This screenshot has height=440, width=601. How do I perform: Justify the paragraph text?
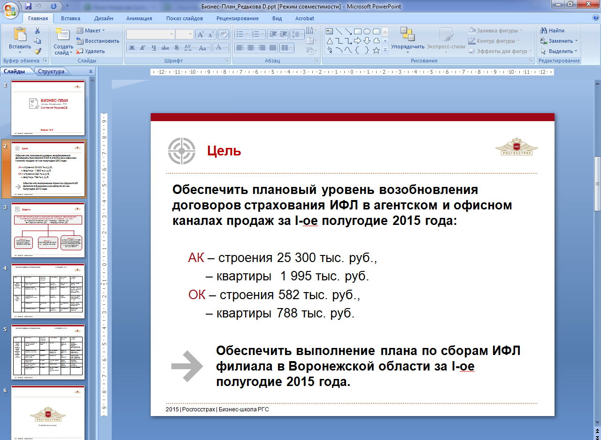click(x=272, y=47)
